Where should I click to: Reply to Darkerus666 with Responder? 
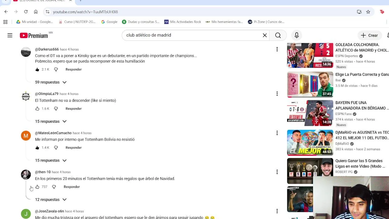[x=74, y=69]
